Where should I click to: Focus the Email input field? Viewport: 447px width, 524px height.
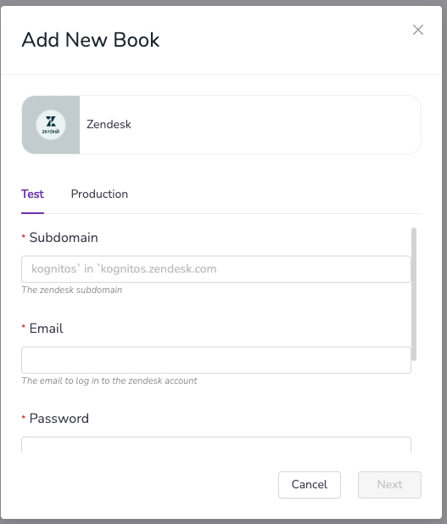(x=216, y=360)
